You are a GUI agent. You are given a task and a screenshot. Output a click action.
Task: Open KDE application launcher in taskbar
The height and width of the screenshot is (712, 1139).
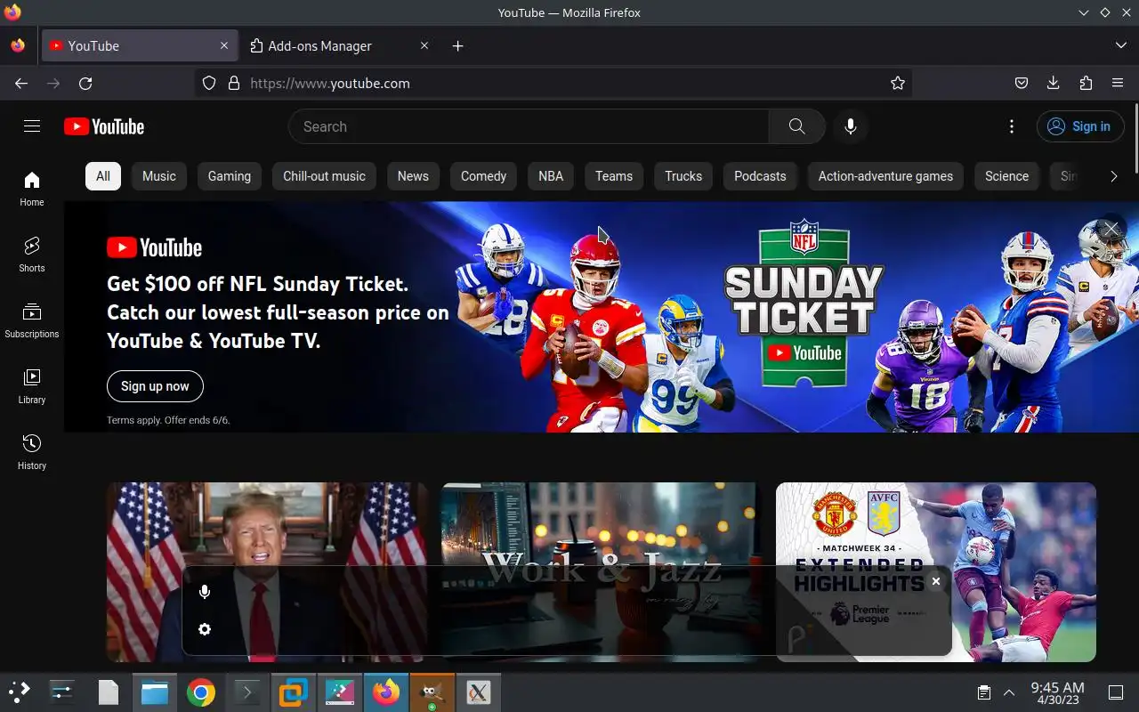pyautogui.click(x=20, y=692)
